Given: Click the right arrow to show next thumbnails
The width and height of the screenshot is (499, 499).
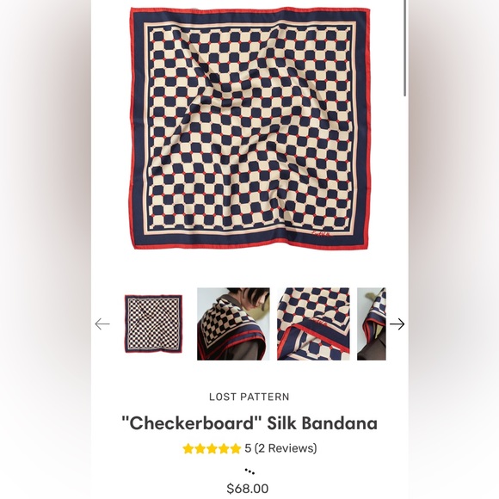Looking at the screenshot, I should click(x=397, y=324).
